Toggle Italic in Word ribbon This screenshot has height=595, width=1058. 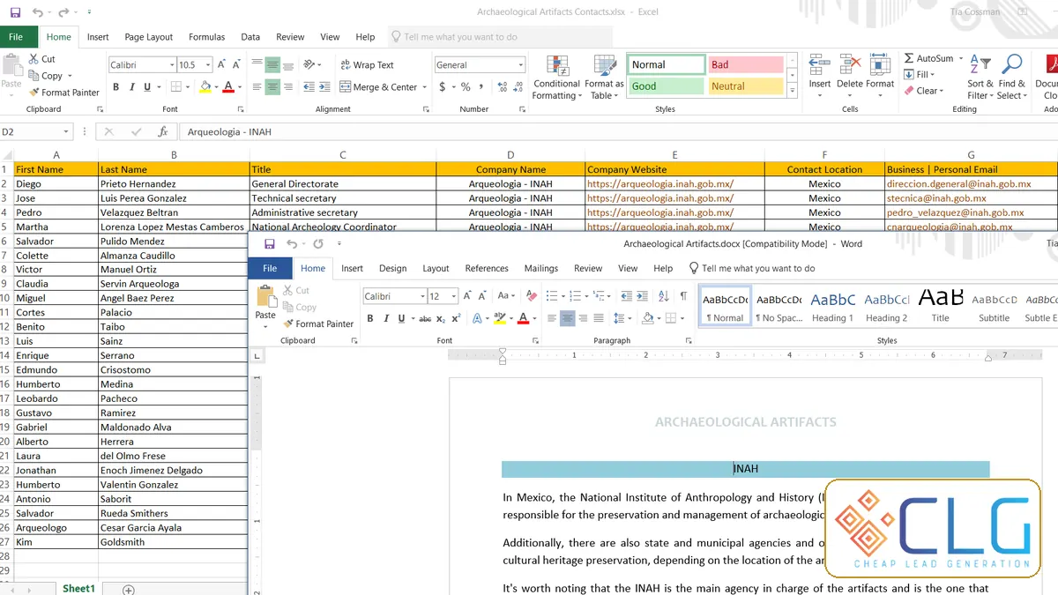pos(385,318)
